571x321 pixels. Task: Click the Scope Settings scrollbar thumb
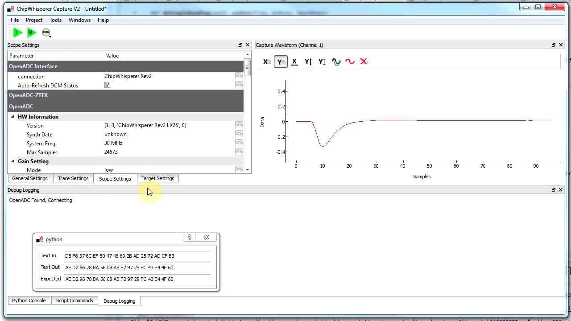click(x=247, y=67)
